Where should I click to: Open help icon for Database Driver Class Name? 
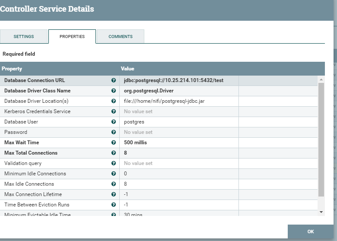point(114,91)
